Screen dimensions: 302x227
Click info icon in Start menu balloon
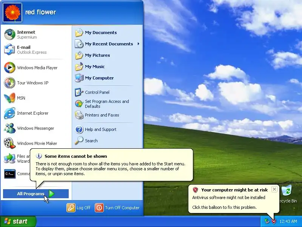(39, 156)
